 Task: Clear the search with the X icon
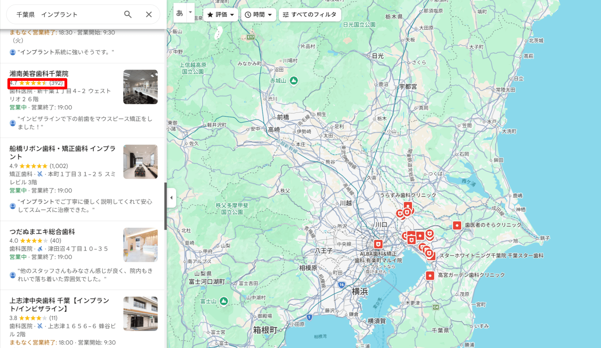(149, 14)
